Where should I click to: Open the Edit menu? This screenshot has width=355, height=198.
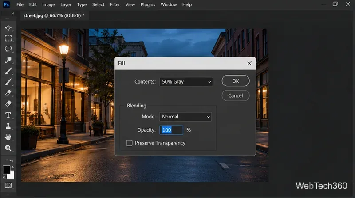(x=33, y=4)
